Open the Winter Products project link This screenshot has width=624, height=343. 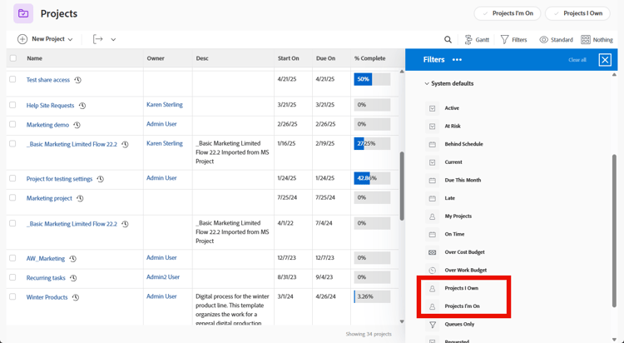(x=47, y=297)
